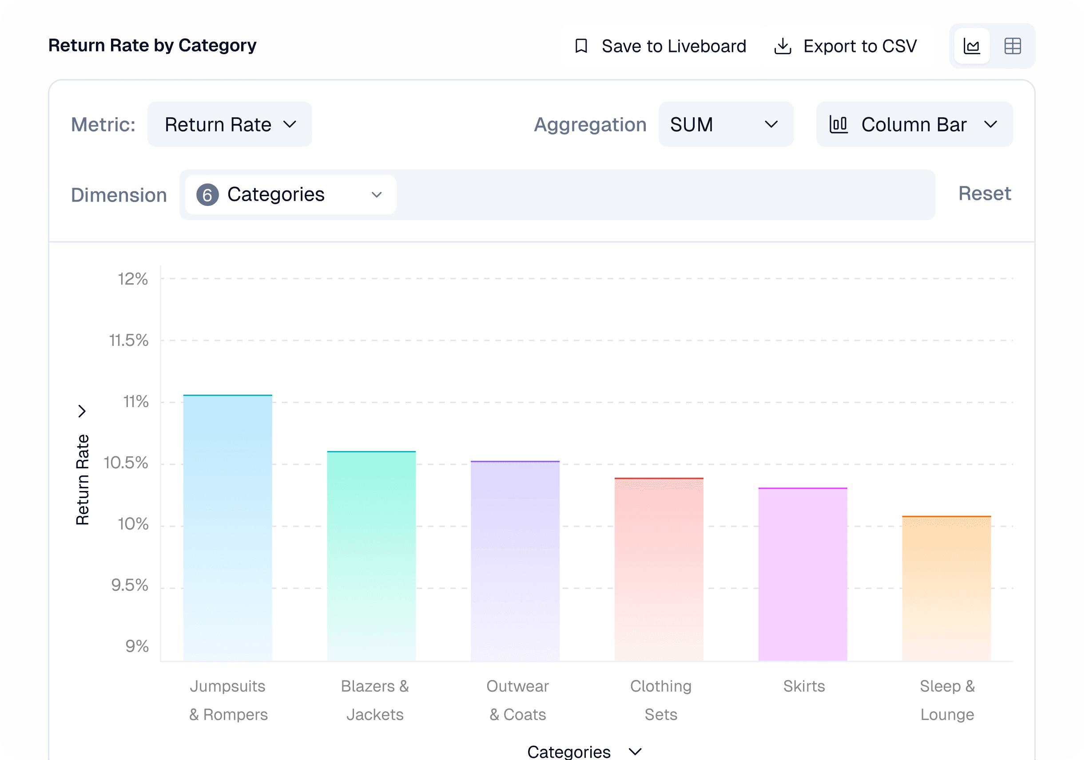Click the Blazers & Jackets bar

pos(371,556)
